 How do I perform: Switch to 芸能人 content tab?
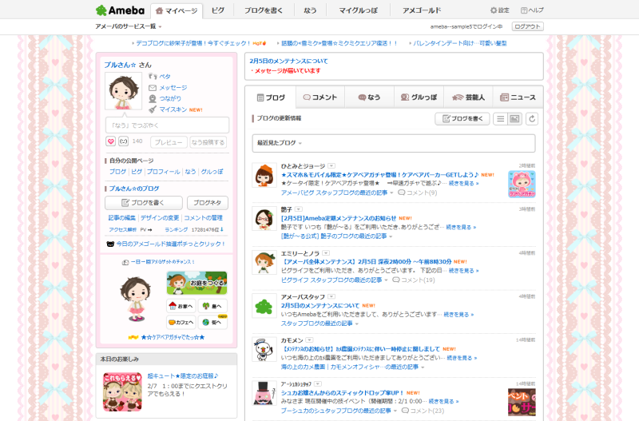point(468,97)
